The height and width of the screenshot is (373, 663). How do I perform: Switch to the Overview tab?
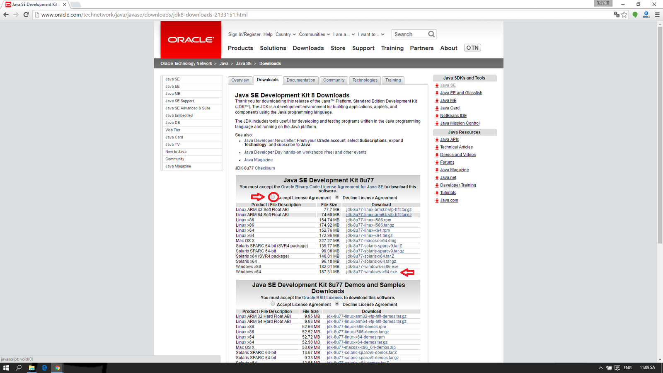pos(240,80)
